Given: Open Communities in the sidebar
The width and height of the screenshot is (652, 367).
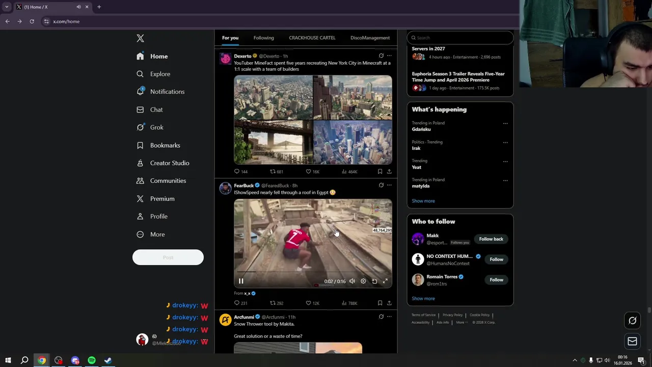Looking at the screenshot, I should (x=161, y=181).
